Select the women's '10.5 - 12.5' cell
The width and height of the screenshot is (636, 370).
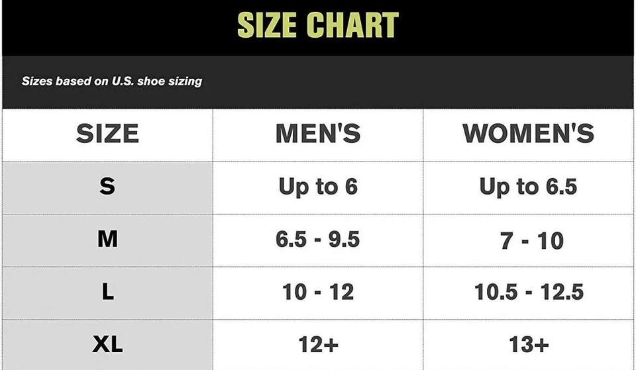529,292
